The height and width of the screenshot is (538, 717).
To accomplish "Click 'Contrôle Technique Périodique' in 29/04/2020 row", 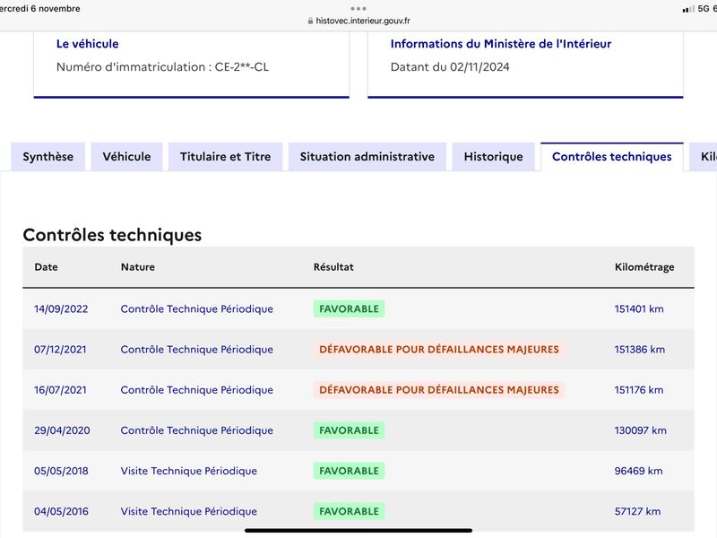I will pos(196,430).
